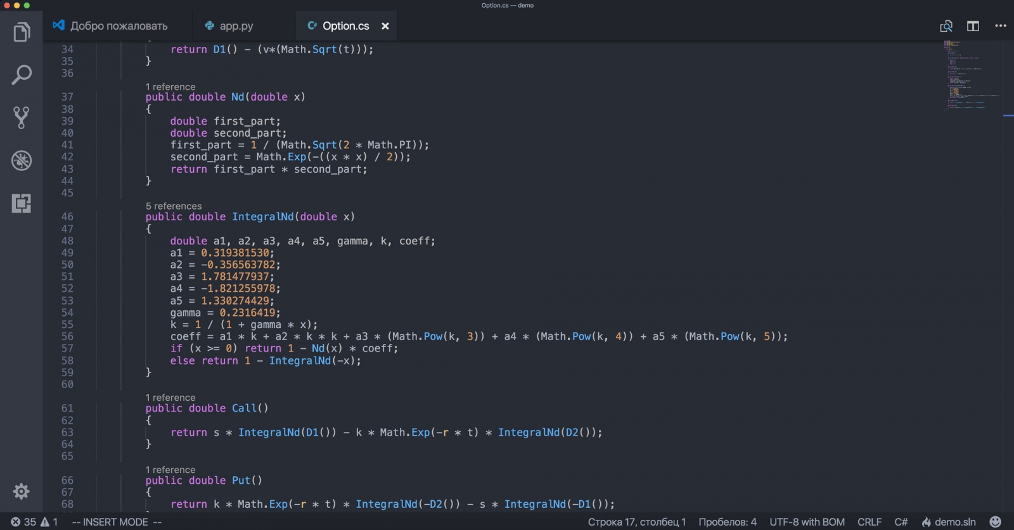1014x530 pixels.
Task: Click the IntegralNd method name declaration
Action: click(263, 217)
